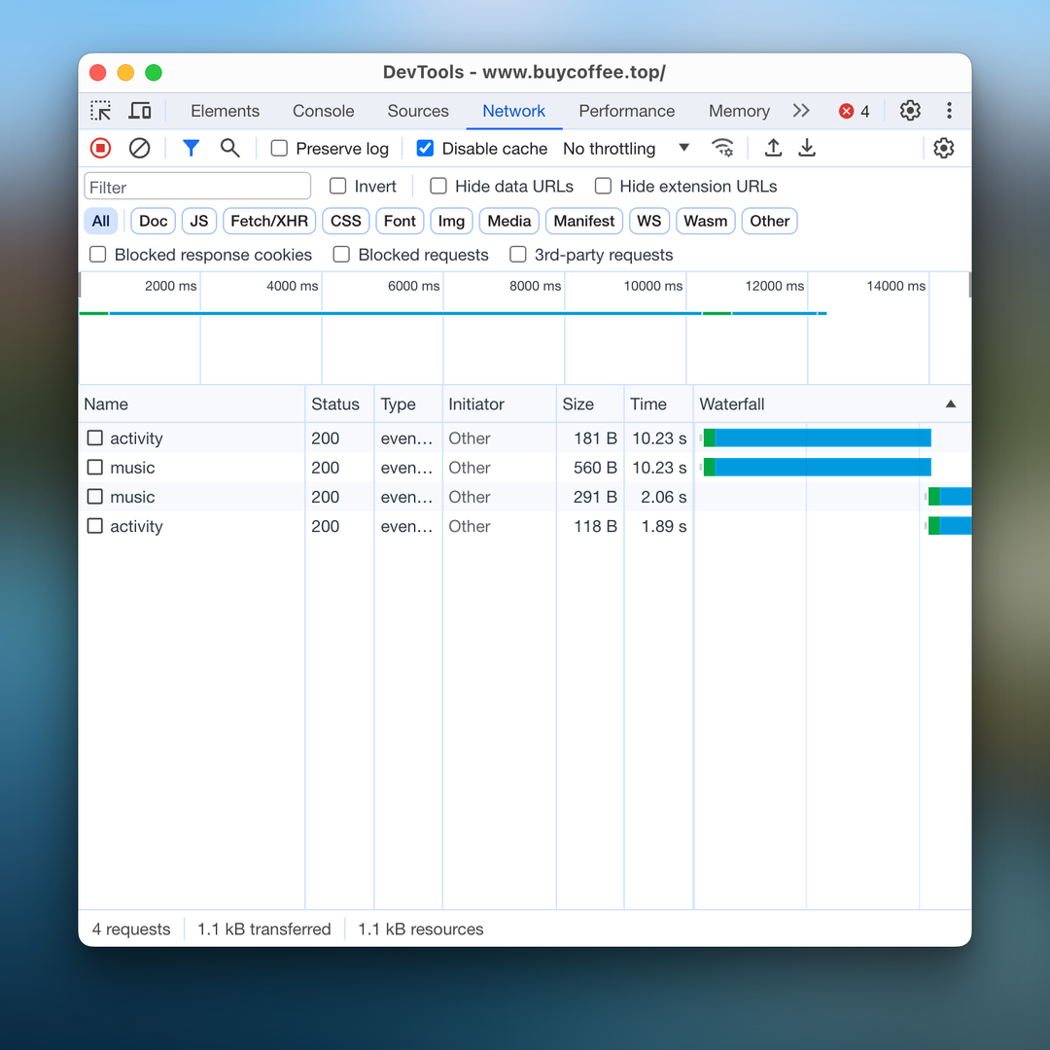Enable the Preserve log checkbox
Image resolution: width=1050 pixels, height=1050 pixels.
[280, 149]
